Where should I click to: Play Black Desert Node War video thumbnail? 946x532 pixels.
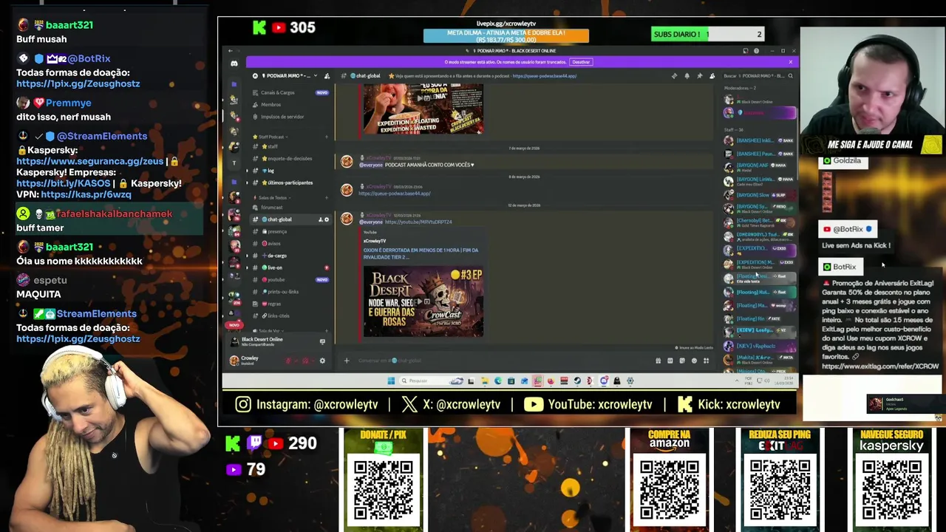pyautogui.click(x=423, y=301)
